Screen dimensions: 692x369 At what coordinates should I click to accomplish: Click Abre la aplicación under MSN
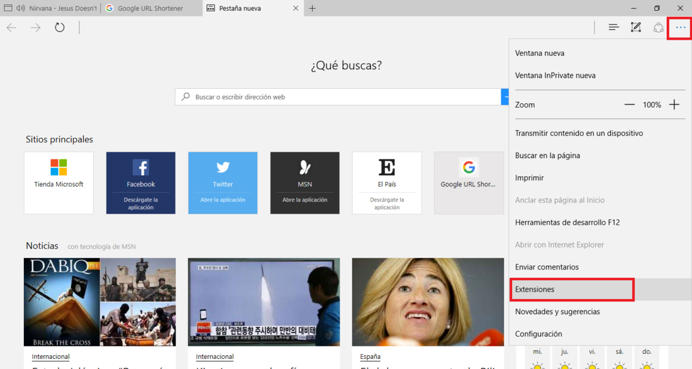[305, 200]
